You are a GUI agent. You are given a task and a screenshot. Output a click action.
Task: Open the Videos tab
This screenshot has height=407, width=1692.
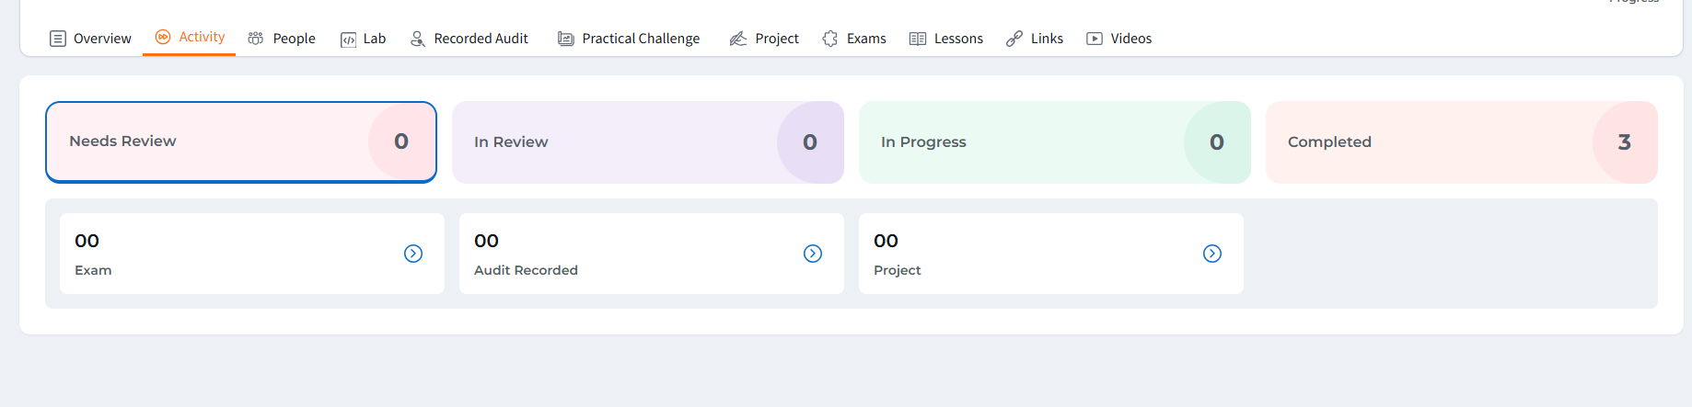[x=1130, y=39]
